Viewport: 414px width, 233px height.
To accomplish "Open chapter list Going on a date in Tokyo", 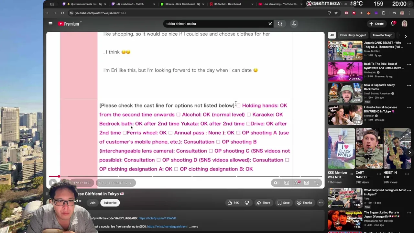I will [x=115, y=183].
